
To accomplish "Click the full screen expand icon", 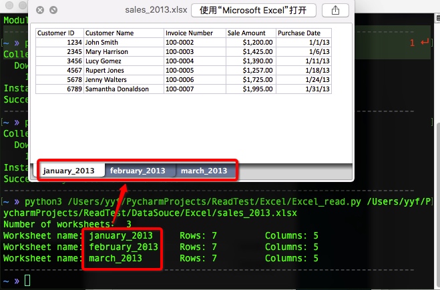I will click(x=53, y=11).
